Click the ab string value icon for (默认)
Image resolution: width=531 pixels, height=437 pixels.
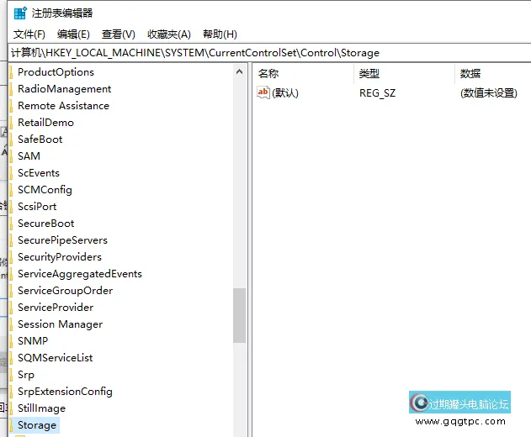(x=263, y=92)
